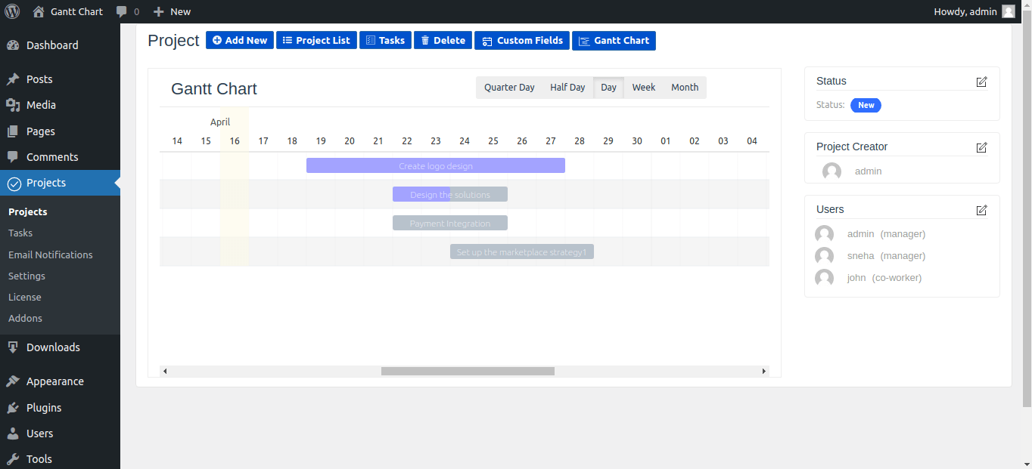Click sneha's avatar in the Users panel
Image resolution: width=1032 pixels, height=469 pixels.
824,255
